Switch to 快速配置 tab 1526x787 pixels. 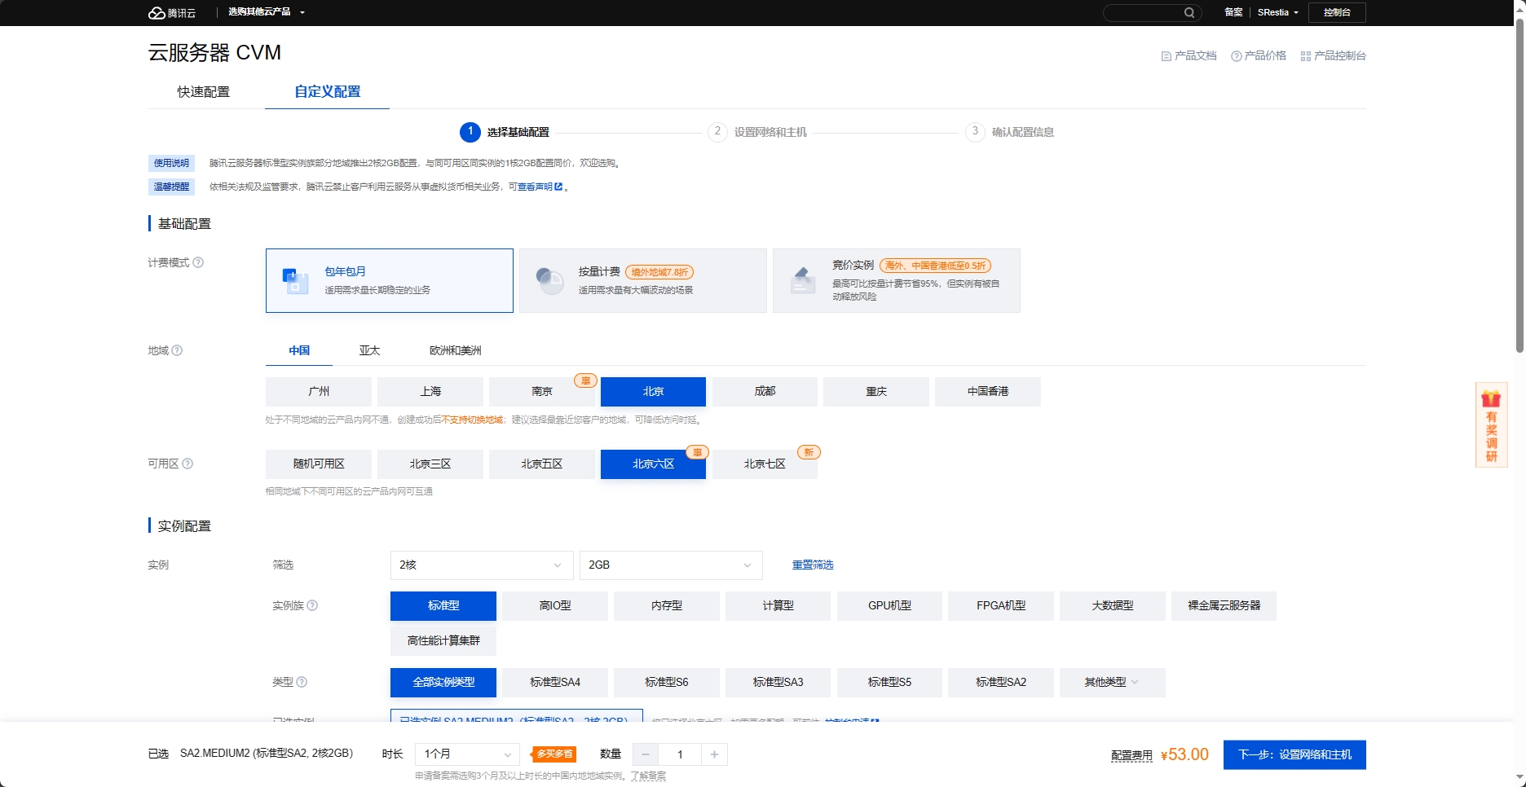pyautogui.click(x=204, y=92)
